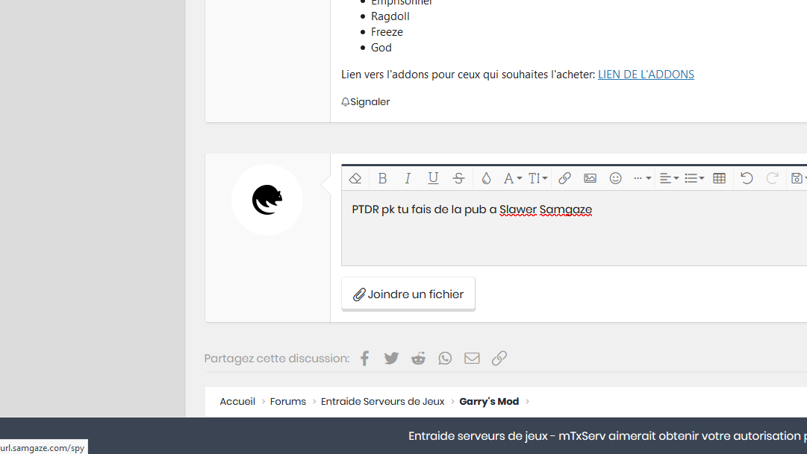Toggle italic text formatting

click(408, 178)
